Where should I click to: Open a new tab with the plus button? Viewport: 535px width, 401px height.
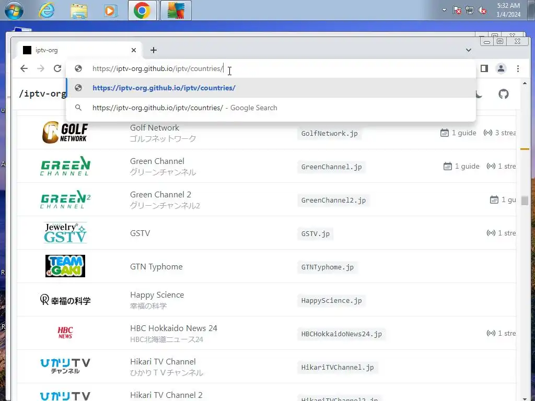point(154,50)
